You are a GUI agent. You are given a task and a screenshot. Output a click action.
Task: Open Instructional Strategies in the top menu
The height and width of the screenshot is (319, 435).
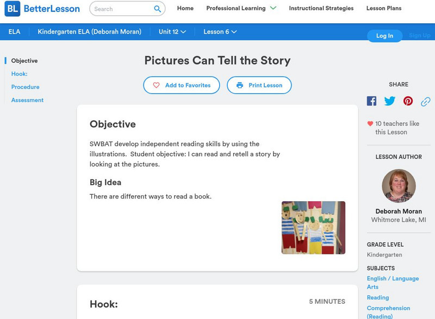pos(321,8)
